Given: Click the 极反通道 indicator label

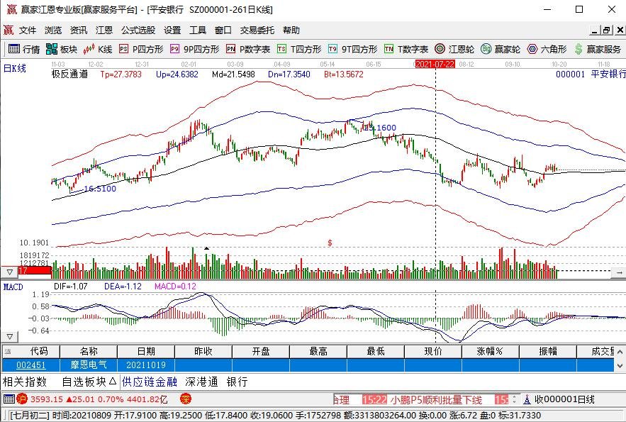Looking at the screenshot, I should coord(69,74).
